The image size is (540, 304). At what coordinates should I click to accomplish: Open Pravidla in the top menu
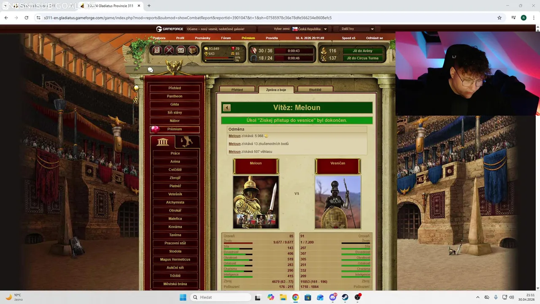pos(272,38)
